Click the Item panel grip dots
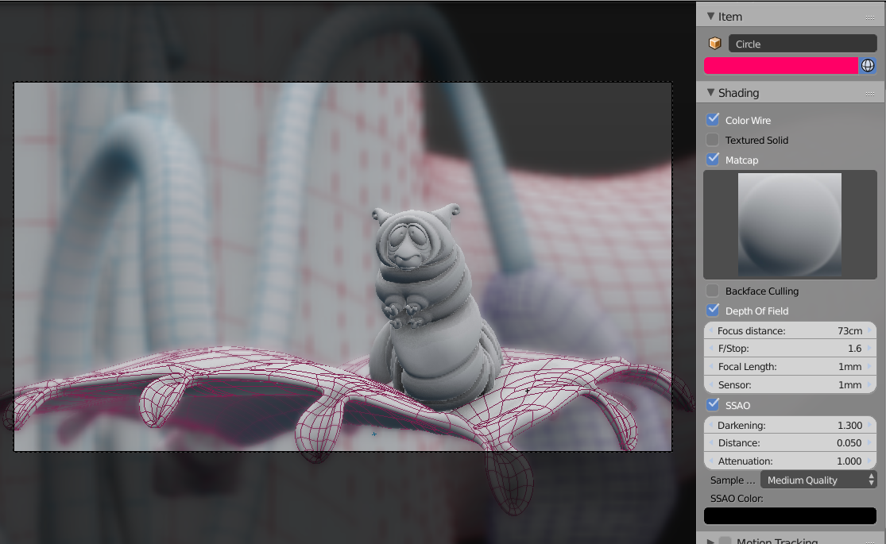This screenshot has width=886, height=544. (x=869, y=17)
